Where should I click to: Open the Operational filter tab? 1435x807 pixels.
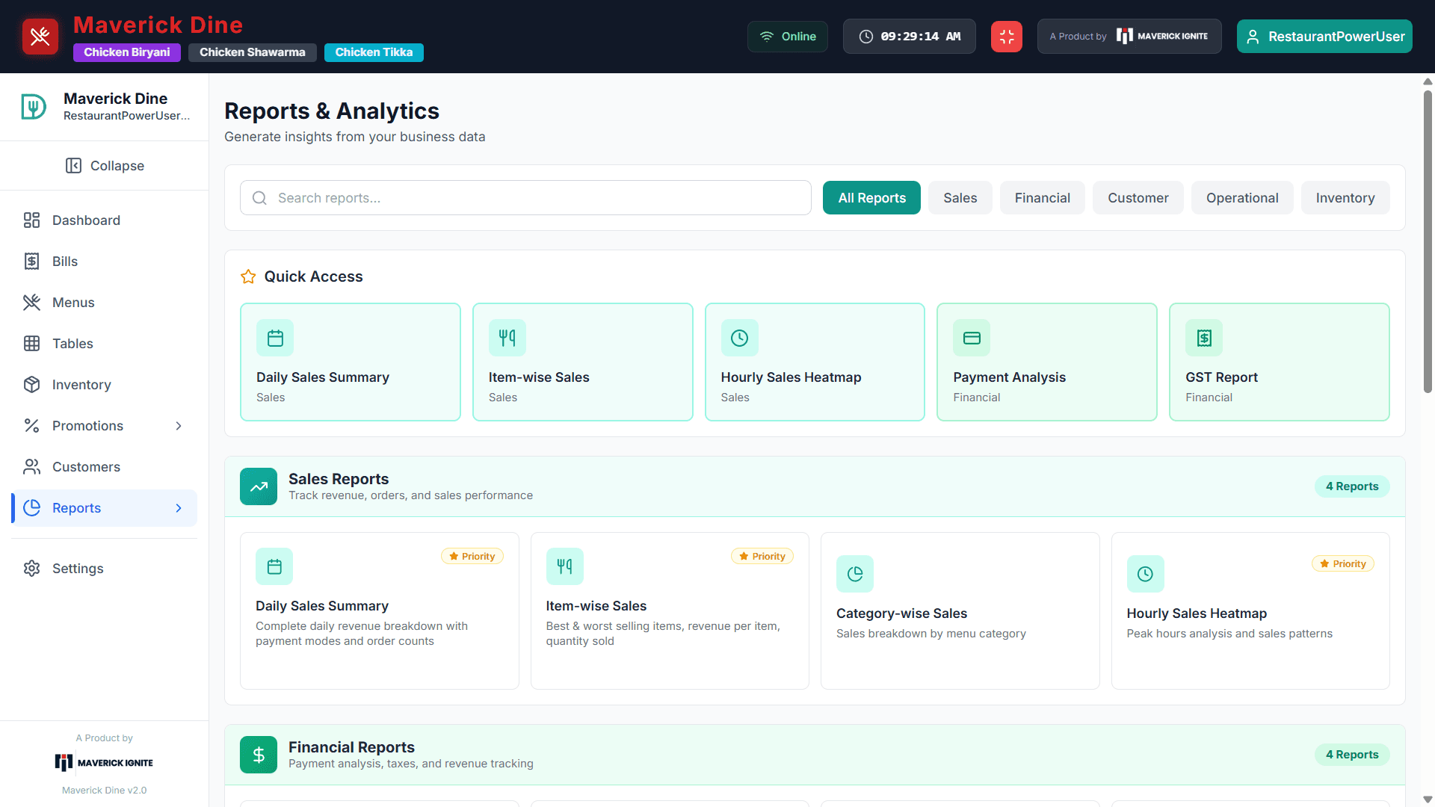(1241, 197)
